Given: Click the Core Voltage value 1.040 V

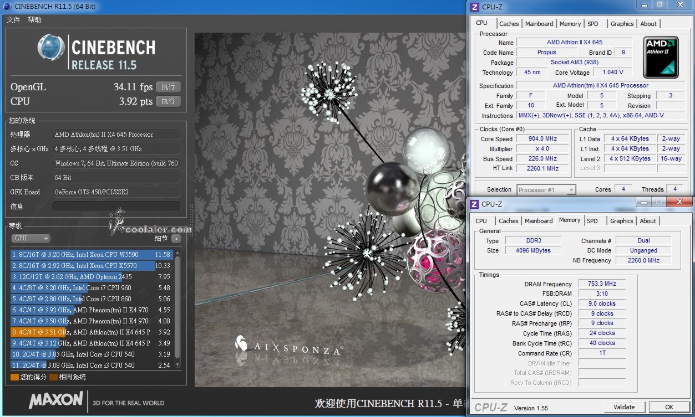Looking at the screenshot, I should [612, 72].
